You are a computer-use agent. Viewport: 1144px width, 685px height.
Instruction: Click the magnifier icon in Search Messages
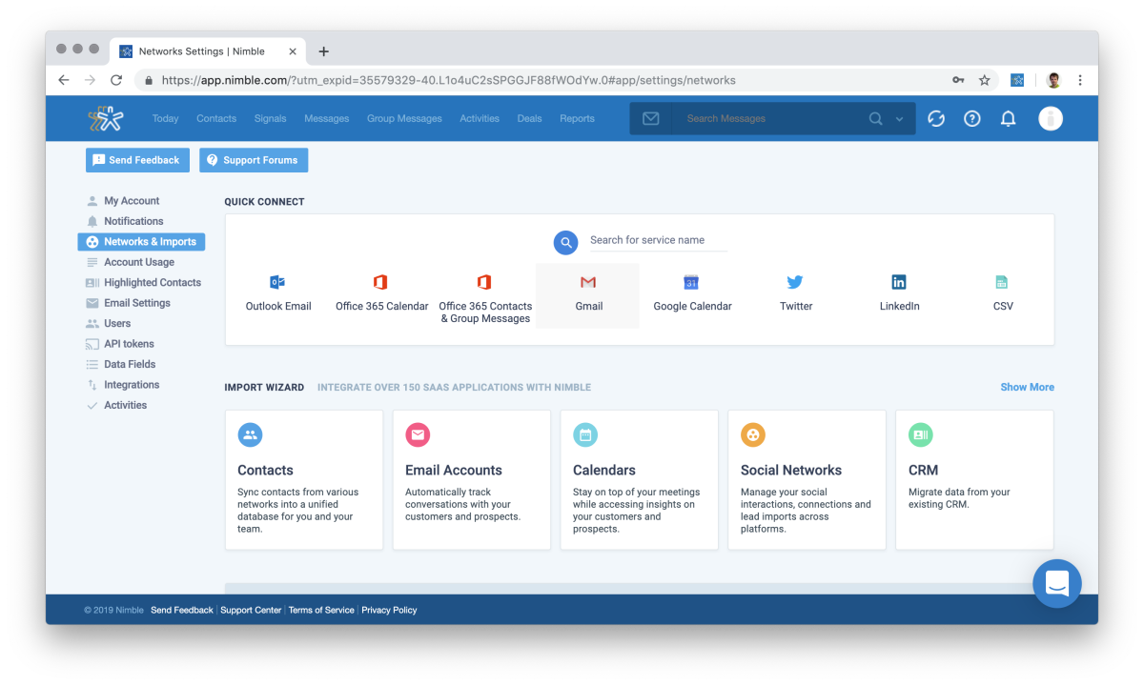click(876, 119)
